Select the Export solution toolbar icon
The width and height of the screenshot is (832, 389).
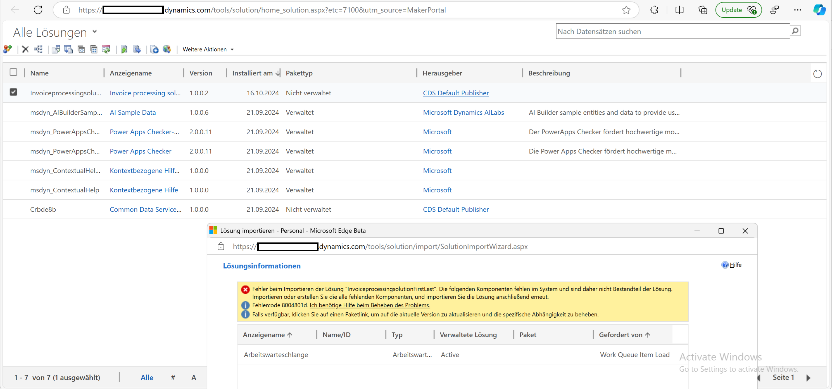coord(137,49)
